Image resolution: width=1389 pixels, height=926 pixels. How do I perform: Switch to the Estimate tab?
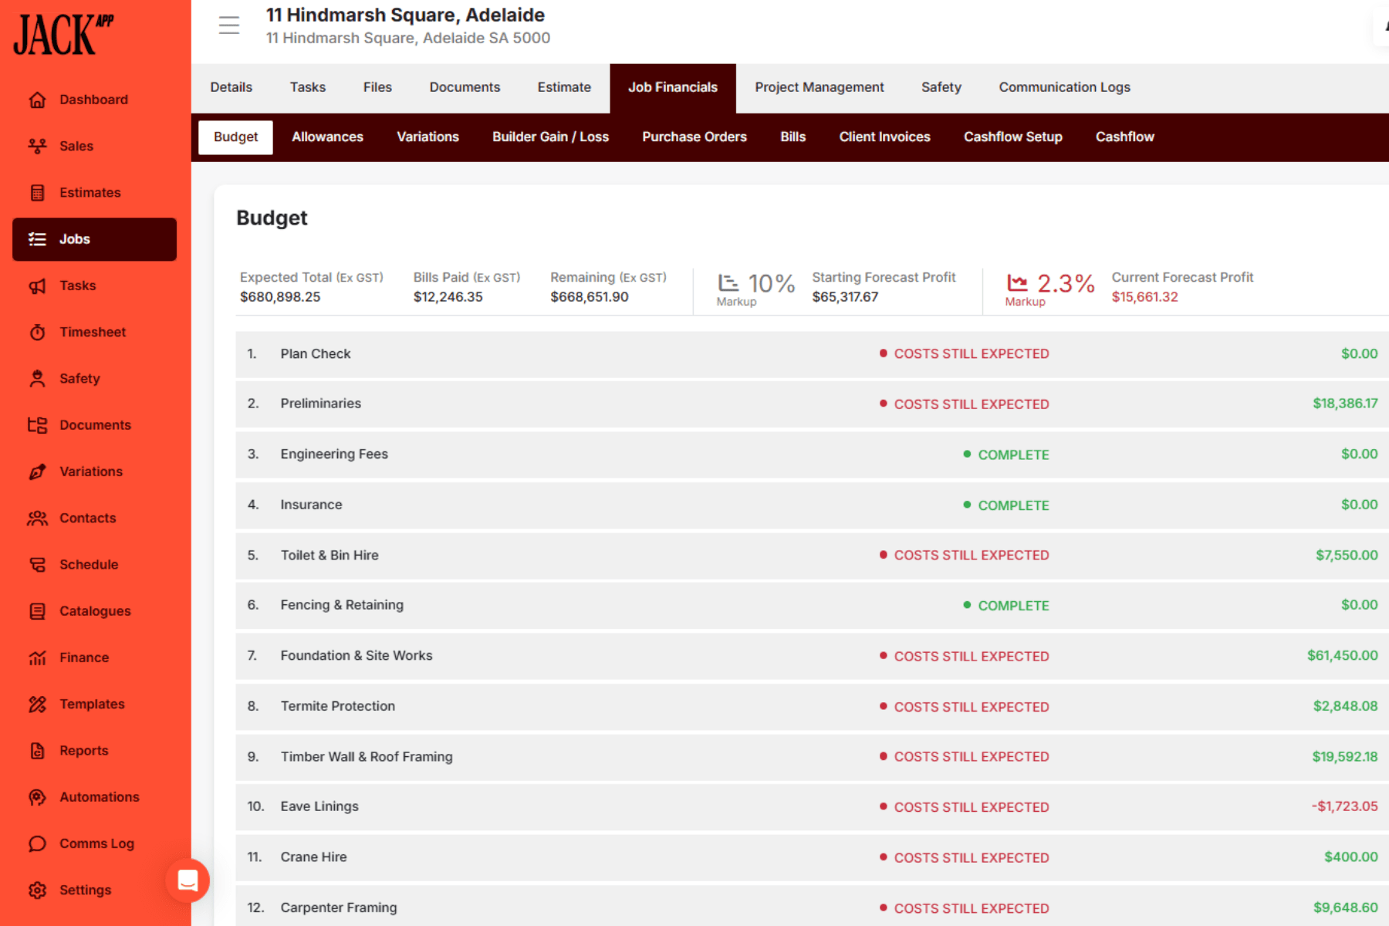coord(564,87)
